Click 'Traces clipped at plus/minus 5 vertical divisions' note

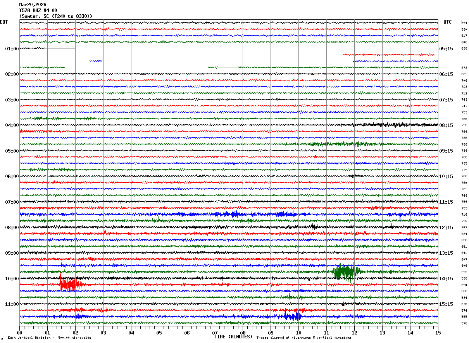tap(304, 338)
